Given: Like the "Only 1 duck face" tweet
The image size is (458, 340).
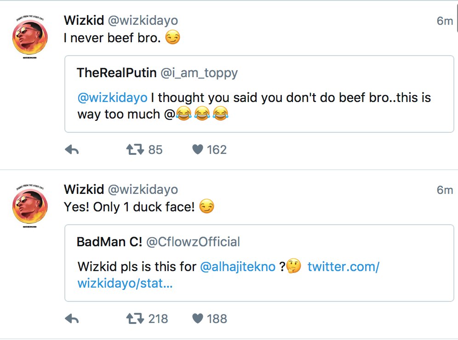Looking at the screenshot, I should [x=198, y=319].
